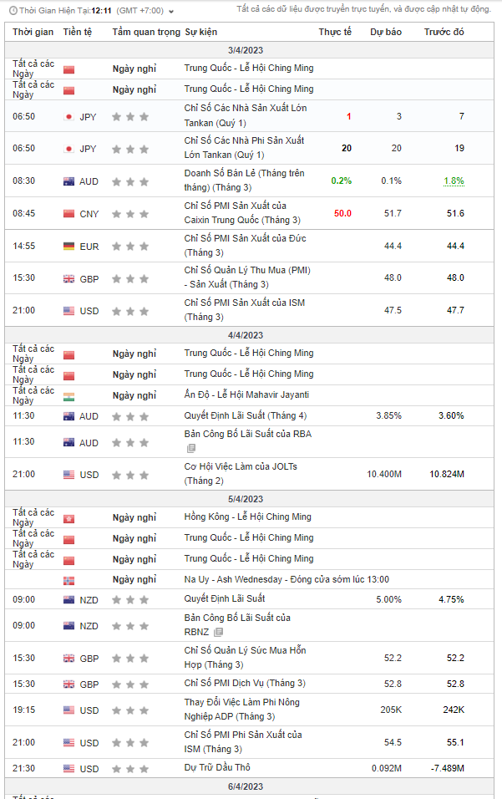Click the India flag on Mahavir Jayanti row
The width and height of the screenshot is (502, 799).
(68, 395)
